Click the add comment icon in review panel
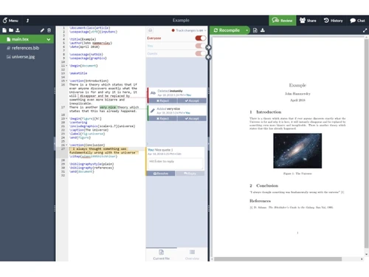Screen dimensions: 369x277 point(150,30)
